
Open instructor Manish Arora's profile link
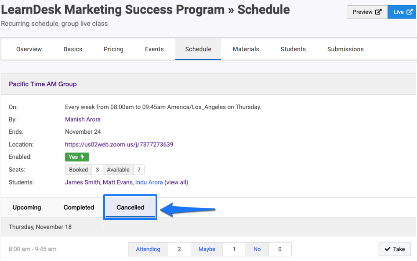pyautogui.click(x=83, y=119)
